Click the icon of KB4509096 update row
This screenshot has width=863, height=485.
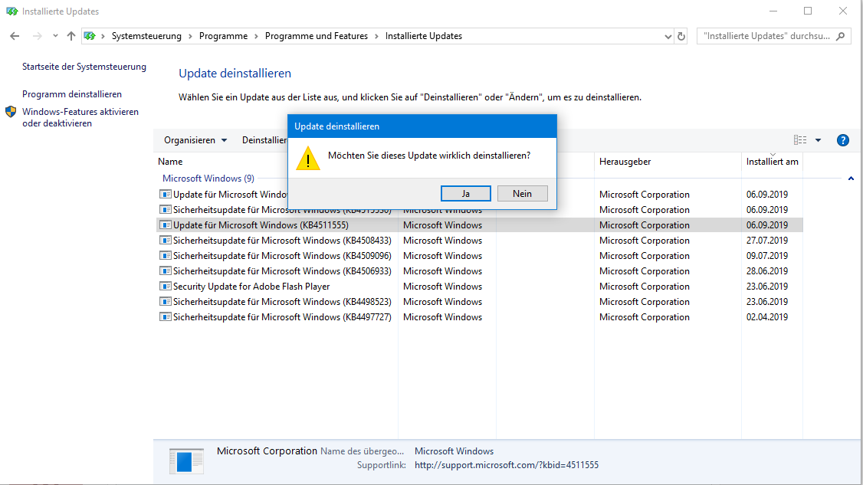tap(165, 256)
